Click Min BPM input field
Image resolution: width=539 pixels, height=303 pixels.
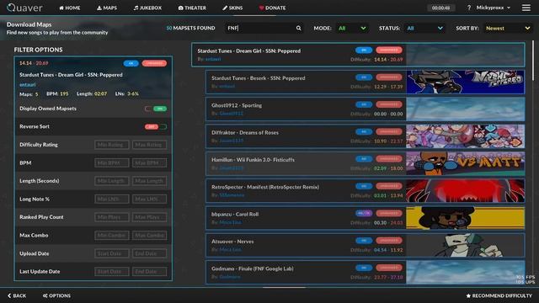(x=112, y=162)
